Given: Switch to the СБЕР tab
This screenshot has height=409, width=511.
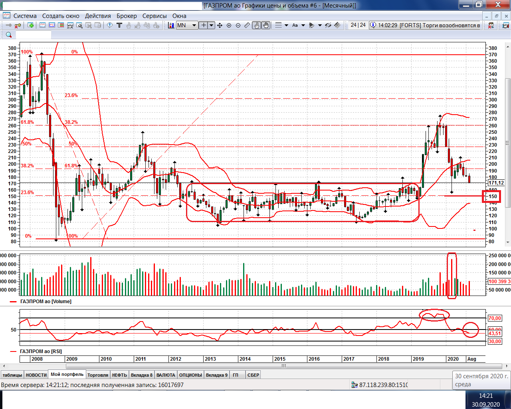Looking at the screenshot, I should coord(253,375).
